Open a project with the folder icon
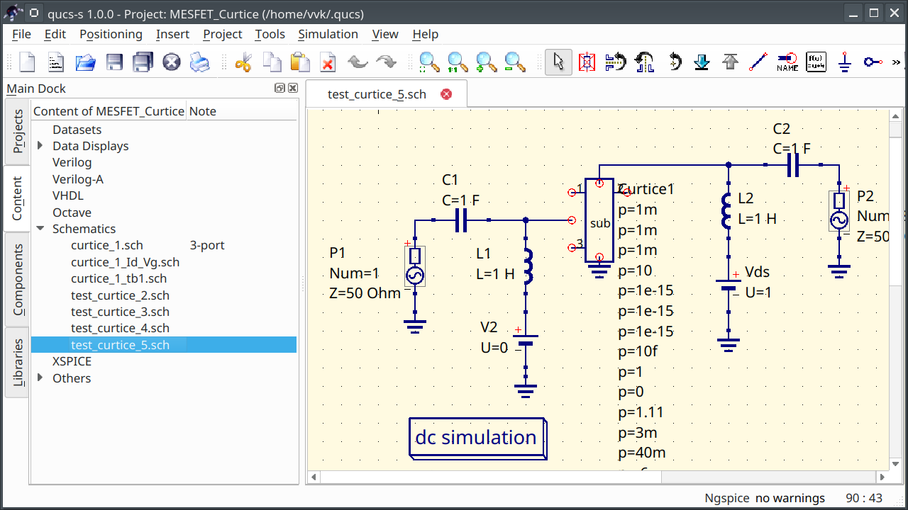 tap(85, 62)
